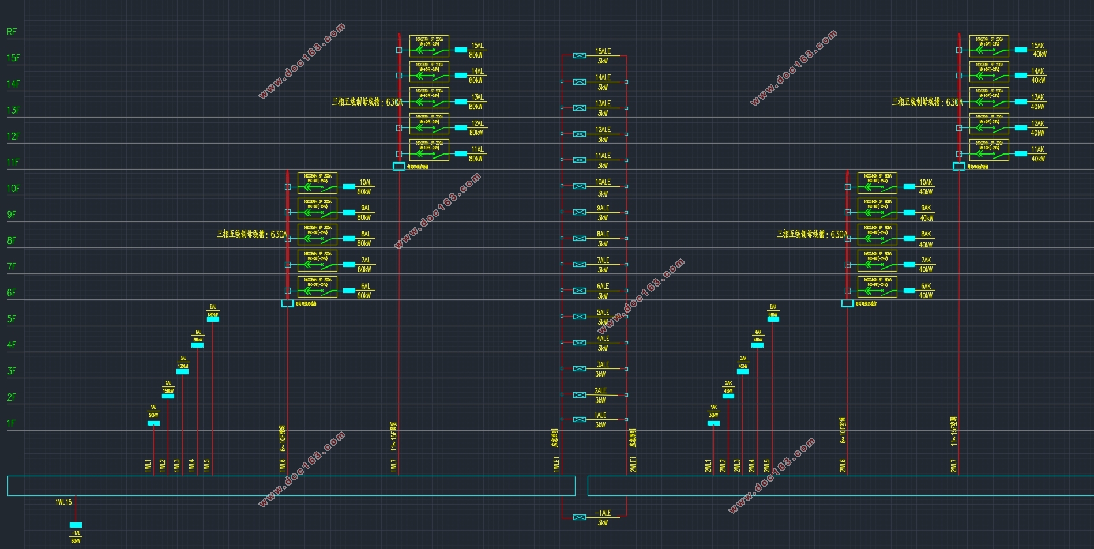Click the 15F floor level label
The width and height of the screenshot is (1094, 549).
(x=13, y=58)
